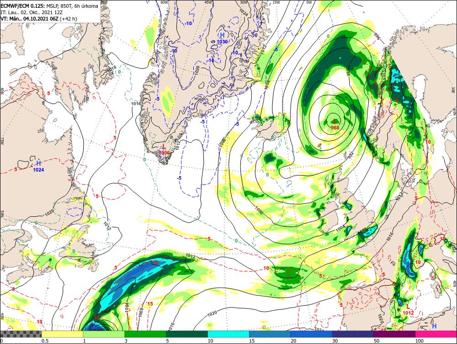Click the '3' tick label on the legend
Screen dimensions: 457x344
click(x=126, y=341)
